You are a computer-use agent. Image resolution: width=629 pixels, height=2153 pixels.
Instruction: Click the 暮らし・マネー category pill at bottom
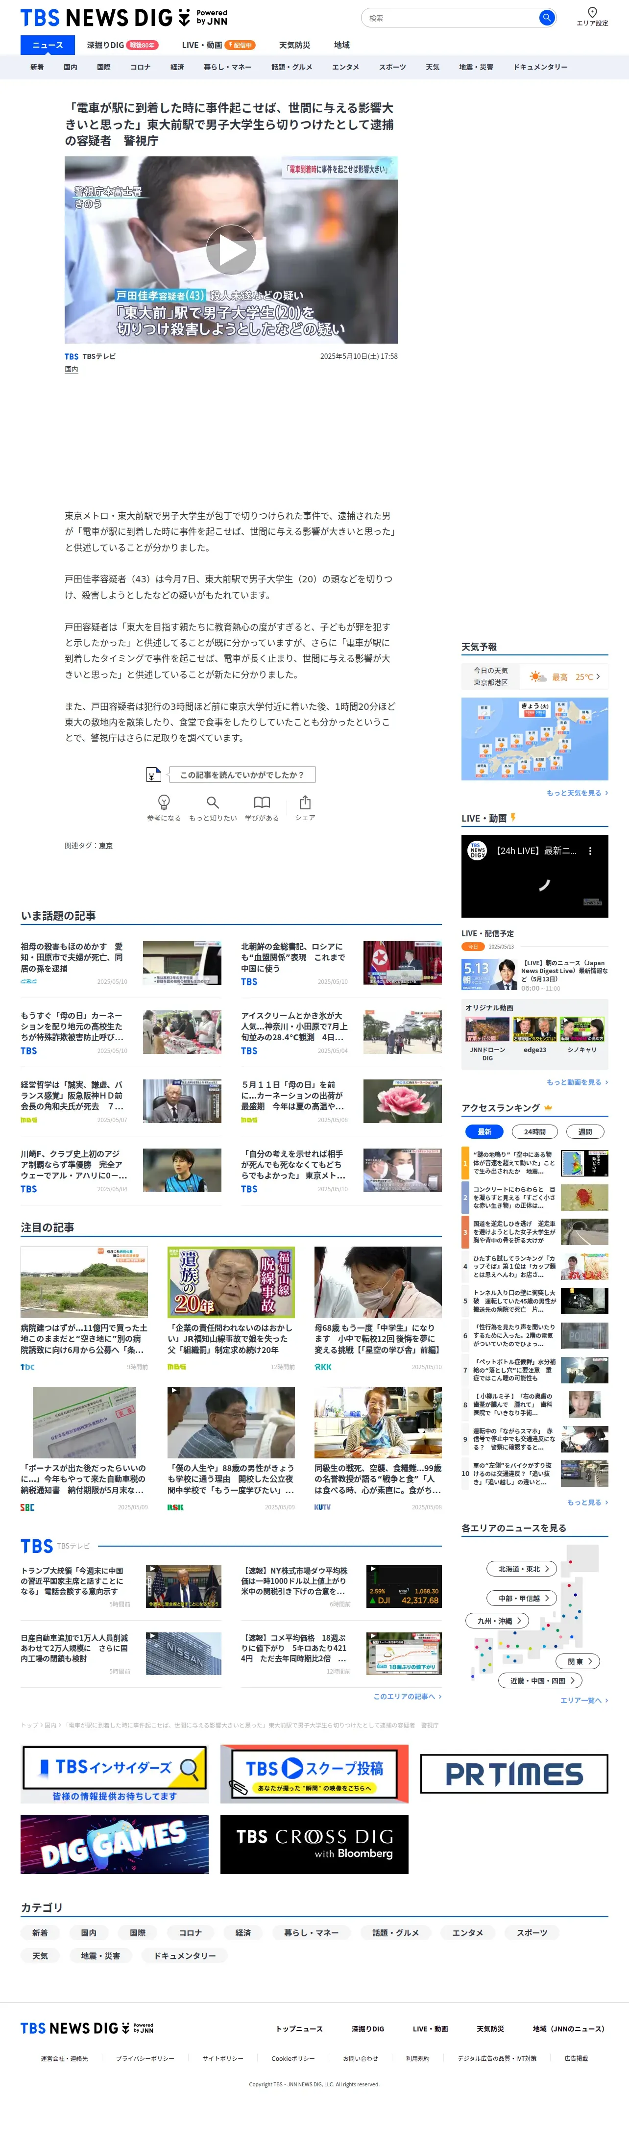(x=311, y=1932)
